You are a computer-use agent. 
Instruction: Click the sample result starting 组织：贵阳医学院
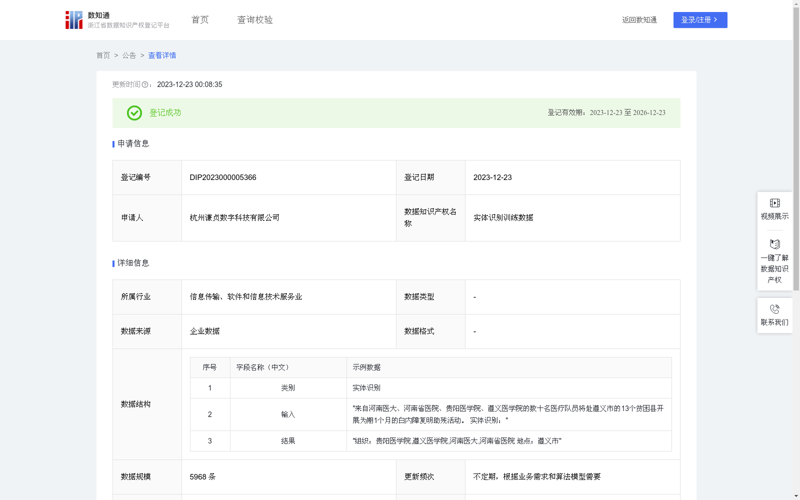coord(457,441)
